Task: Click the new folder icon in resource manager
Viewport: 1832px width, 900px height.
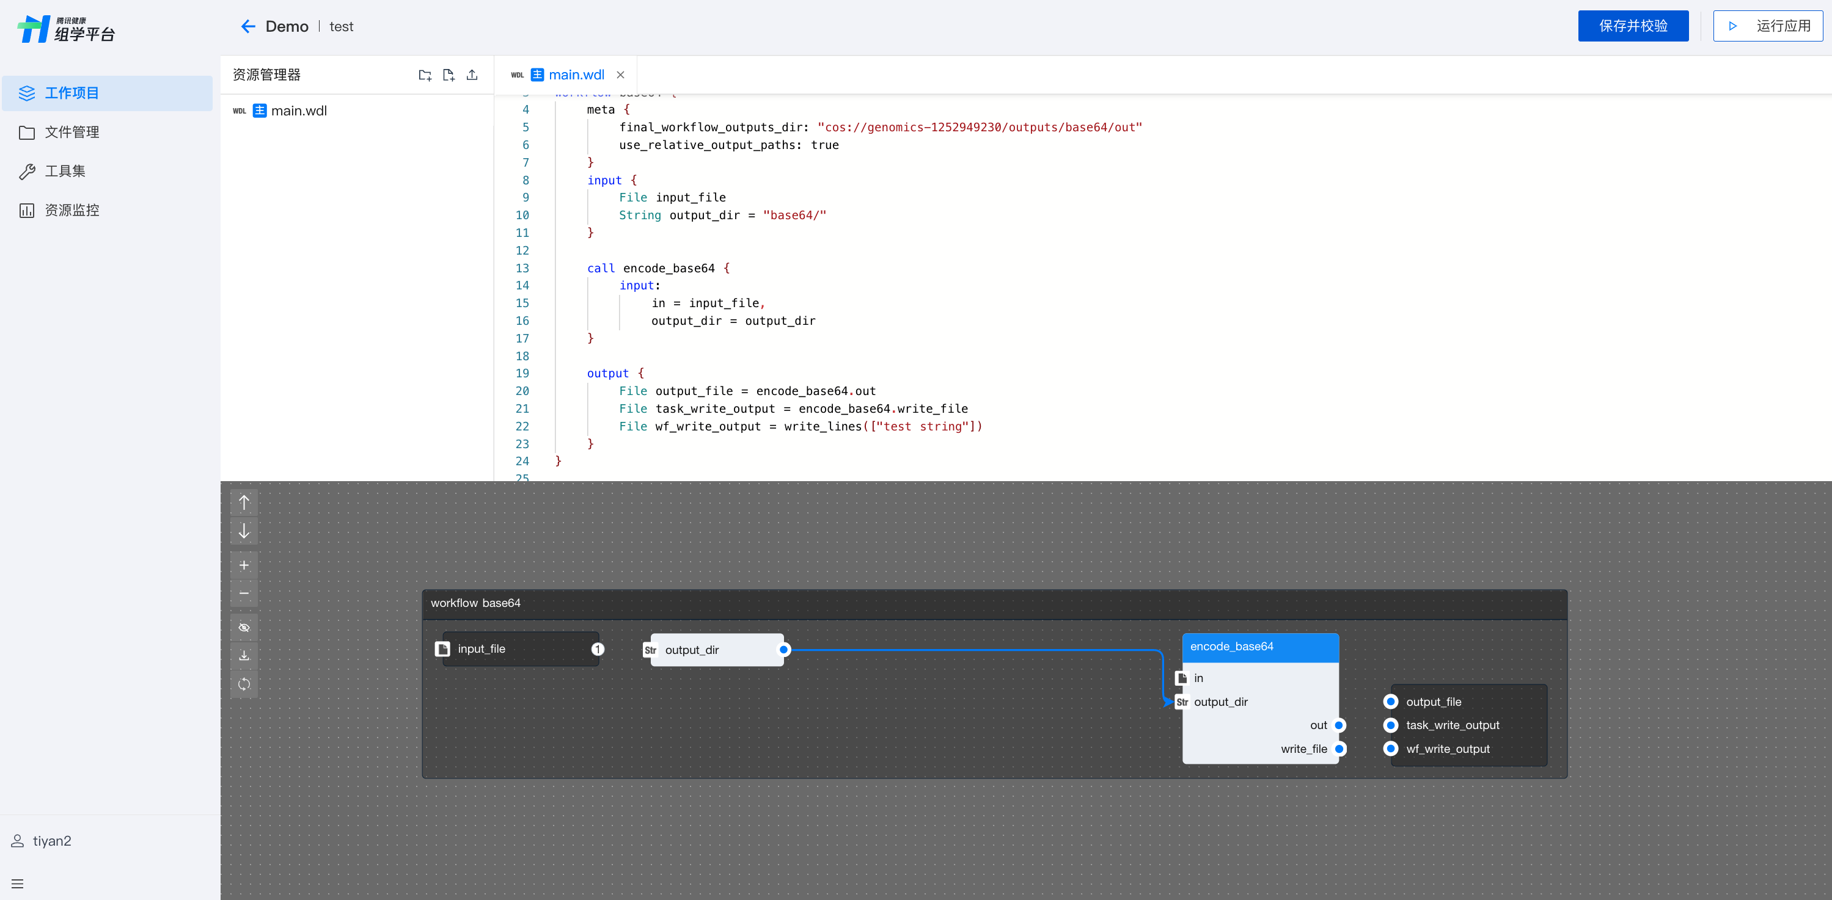Action: tap(425, 74)
